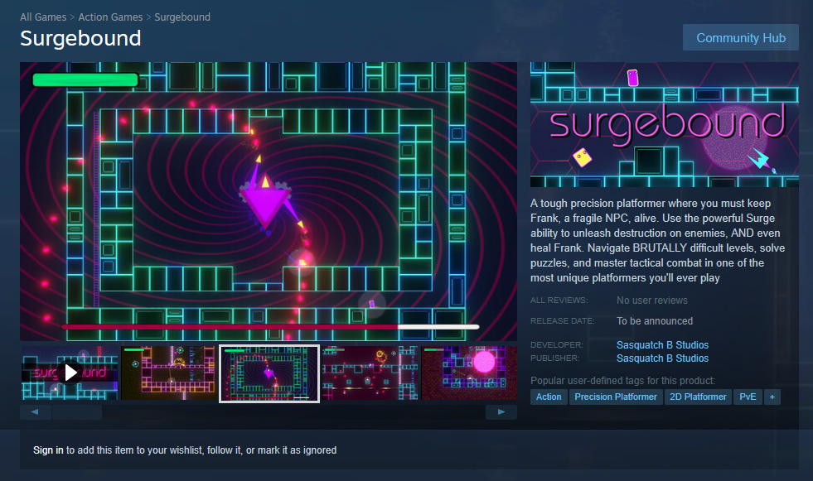
Task: Click the RELEASE DATE label
Action: tap(562, 321)
